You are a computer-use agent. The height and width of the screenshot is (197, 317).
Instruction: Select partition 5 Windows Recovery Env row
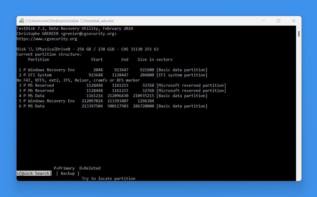[x=86, y=101]
